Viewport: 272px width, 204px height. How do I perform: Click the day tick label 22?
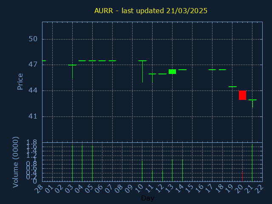(259, 189)
